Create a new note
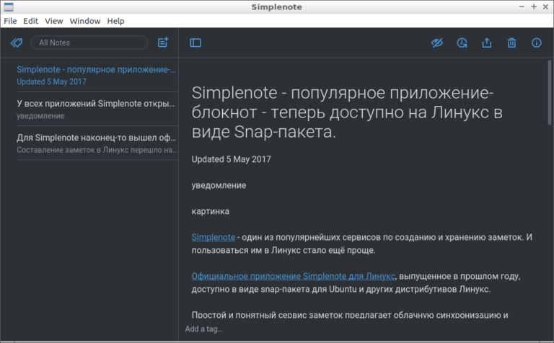Viewport: 554px width, 343px height. [x=163, y=43]
